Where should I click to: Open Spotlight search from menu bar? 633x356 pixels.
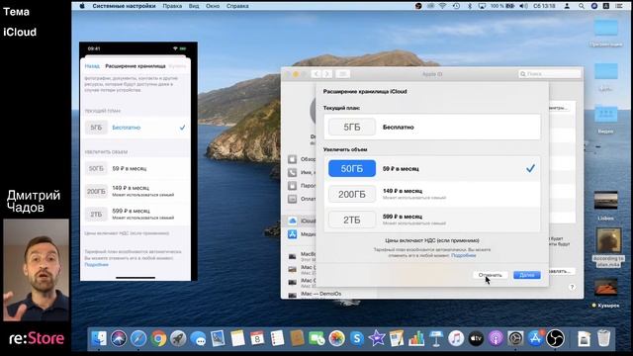tap(581, 6)
